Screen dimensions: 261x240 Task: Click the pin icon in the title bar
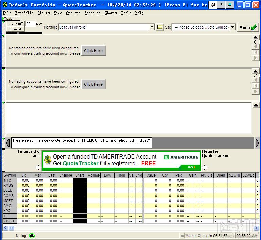point(213,5)
